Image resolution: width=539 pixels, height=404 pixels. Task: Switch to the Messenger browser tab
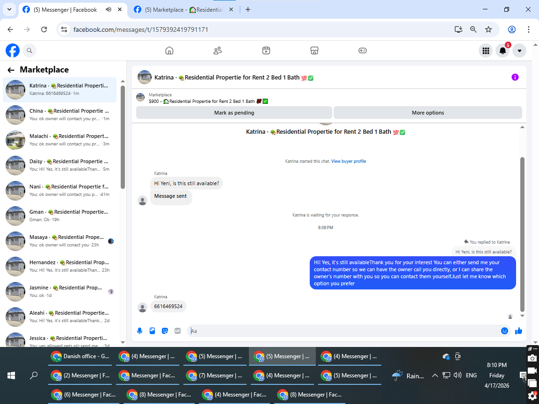[x=66, y=10]
